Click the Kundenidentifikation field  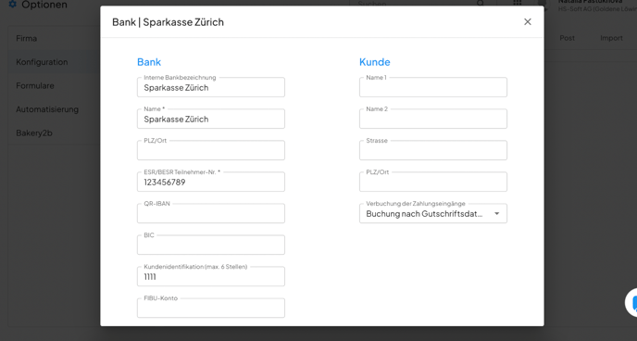pos(211,276)
